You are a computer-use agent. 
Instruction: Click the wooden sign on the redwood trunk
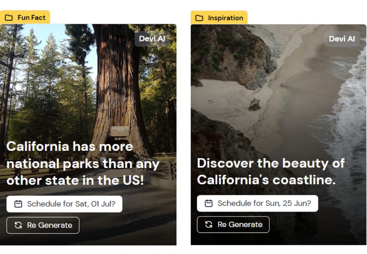[120, 131]
